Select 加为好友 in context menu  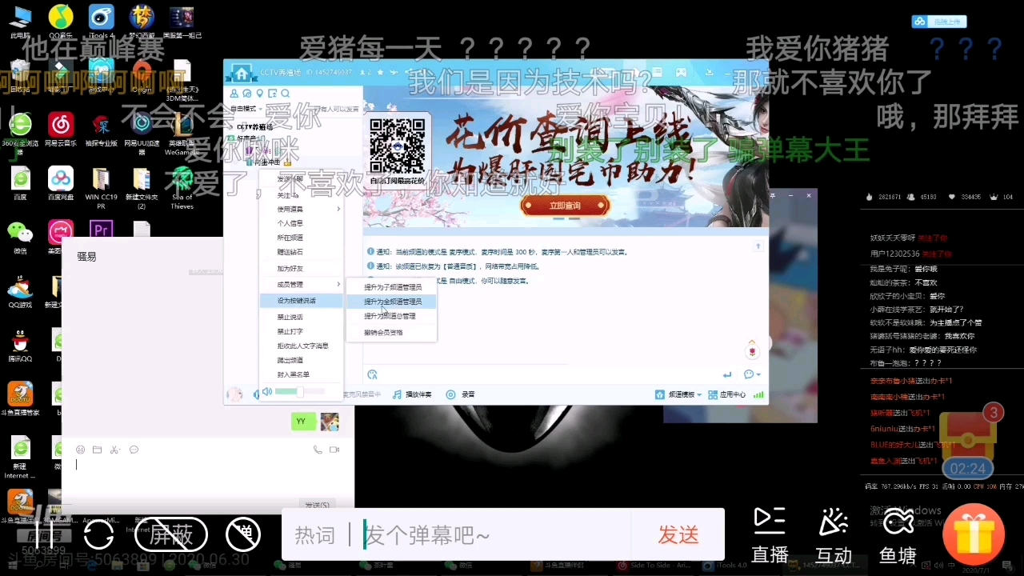(302, 269)
